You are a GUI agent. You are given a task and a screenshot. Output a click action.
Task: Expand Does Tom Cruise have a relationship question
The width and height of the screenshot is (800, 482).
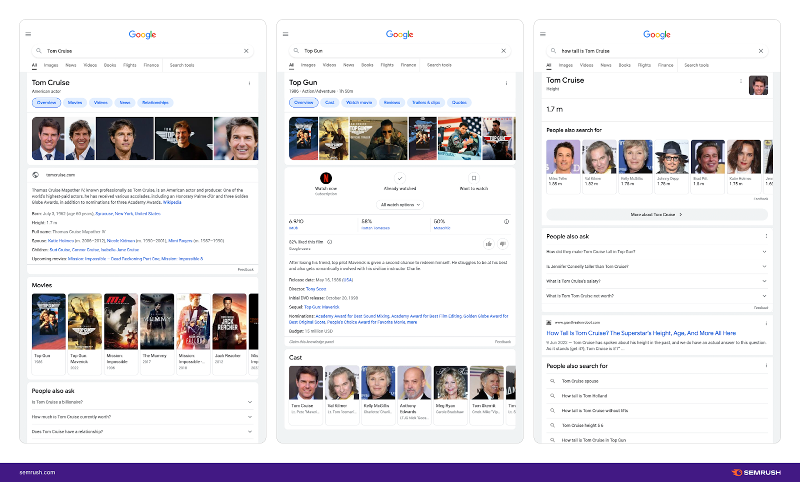click(x=250, y=431)
